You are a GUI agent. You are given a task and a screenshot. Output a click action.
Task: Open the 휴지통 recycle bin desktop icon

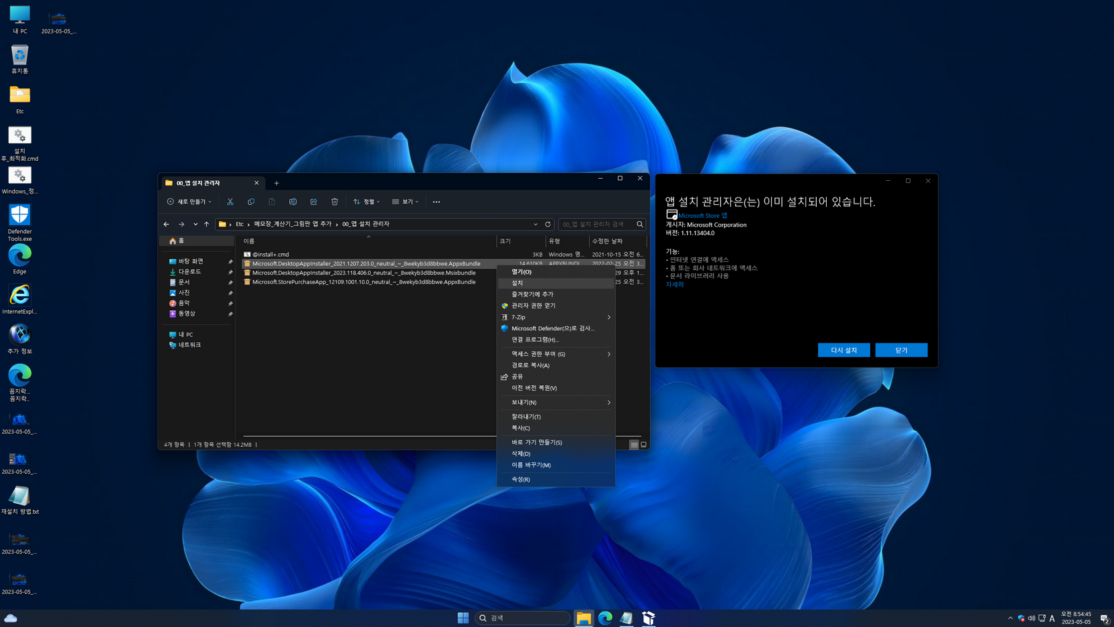[x=19, y=60]
